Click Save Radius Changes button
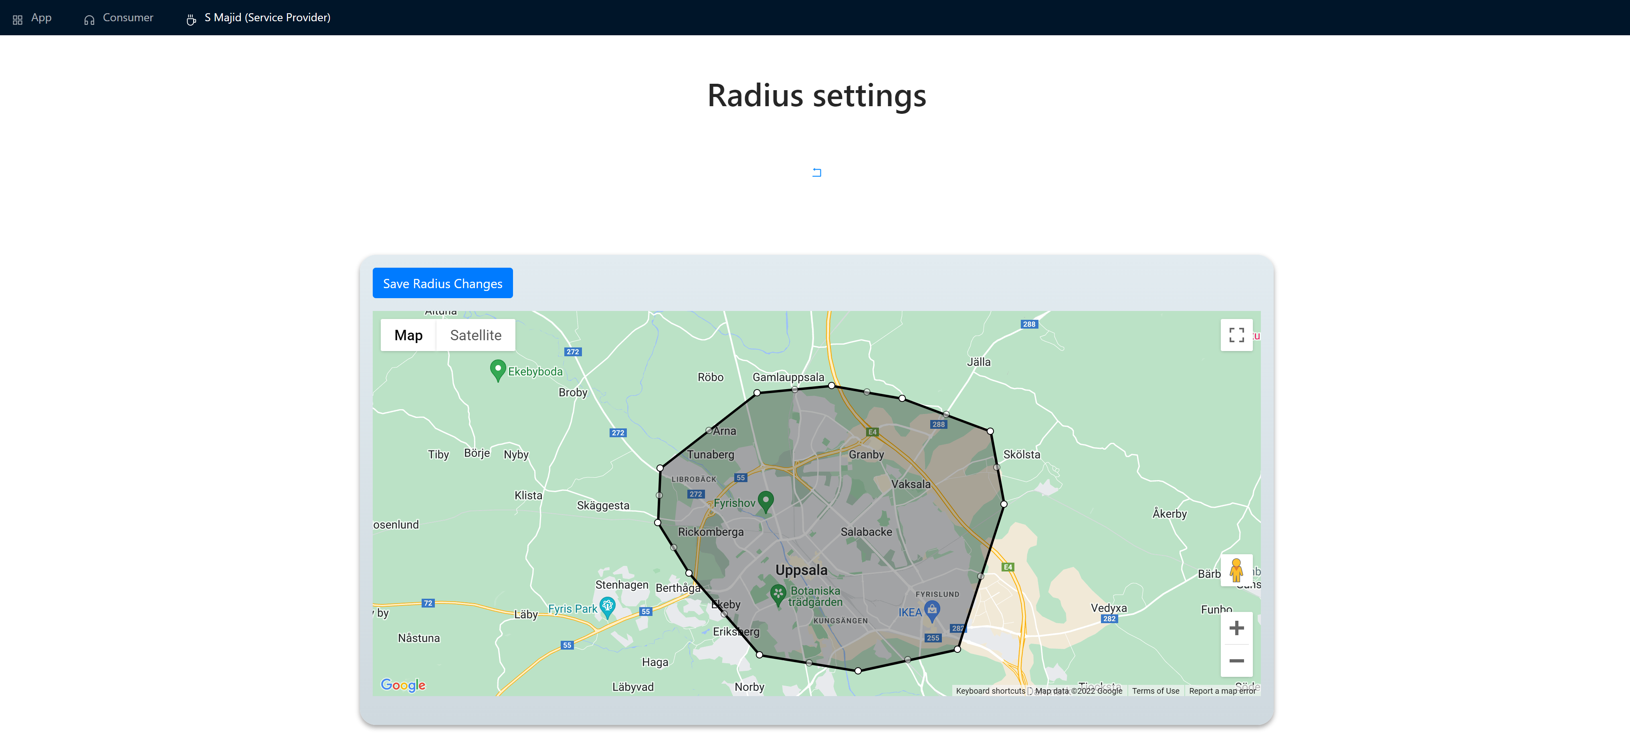The height and width of the screenshot is (749, 1630). (443, 283)
